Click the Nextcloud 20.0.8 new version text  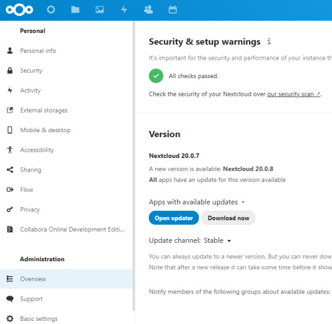click(248, 169)
